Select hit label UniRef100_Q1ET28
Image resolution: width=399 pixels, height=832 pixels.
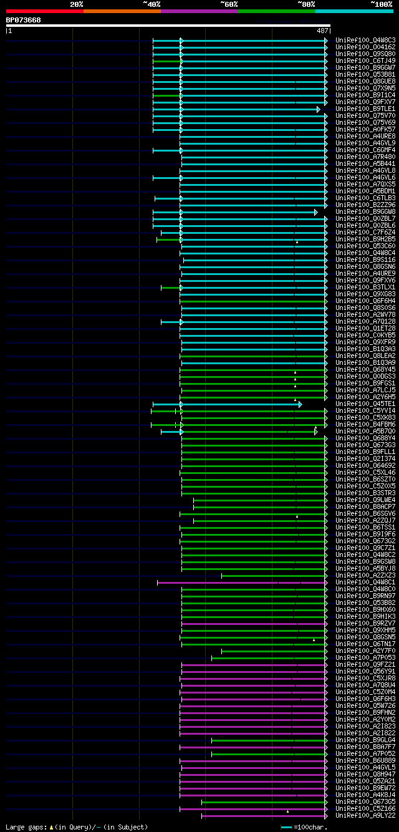pyautogui.click(x=365, y=328)
